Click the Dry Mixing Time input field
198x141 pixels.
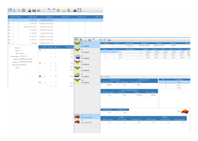coord(106,113)
